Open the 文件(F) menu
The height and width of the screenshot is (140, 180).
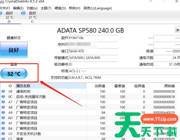coord(5,8)
